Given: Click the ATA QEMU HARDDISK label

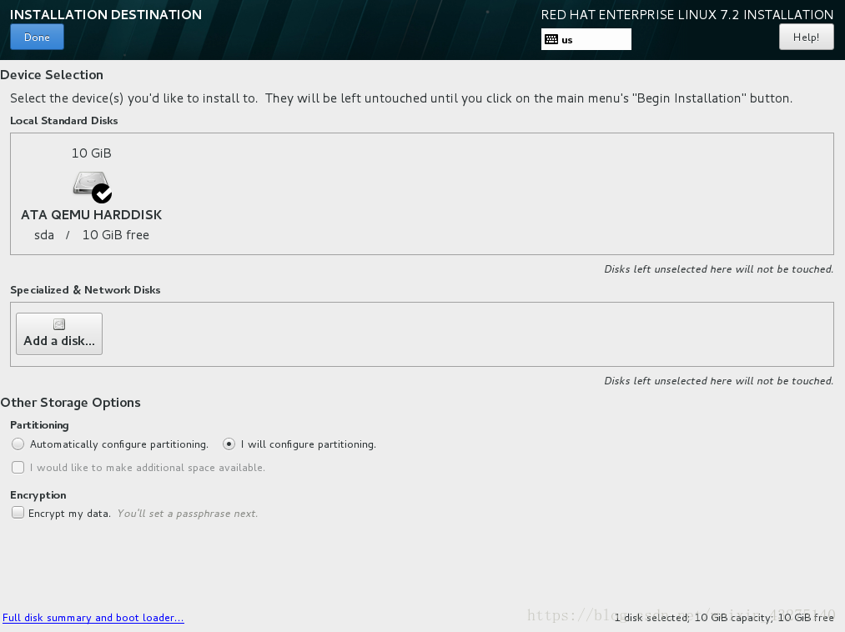Looking at the screenshot, I should pyautogui.click(x=92, y=214).
